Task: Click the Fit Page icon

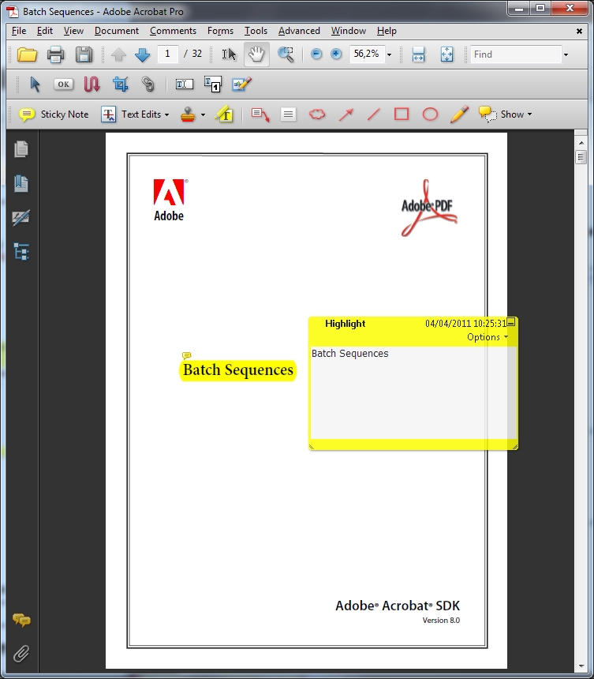Action: pyautogui.click(x=447, y=54)
